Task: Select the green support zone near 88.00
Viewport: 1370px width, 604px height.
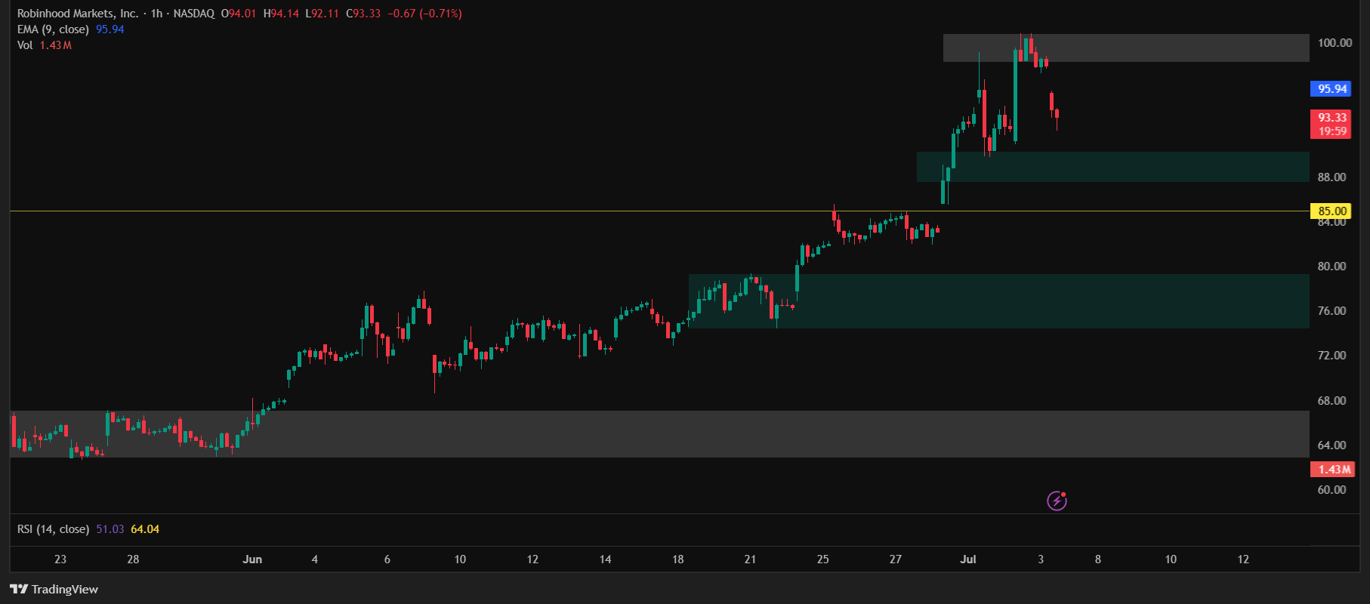Action: click(x=1113, y=167)
